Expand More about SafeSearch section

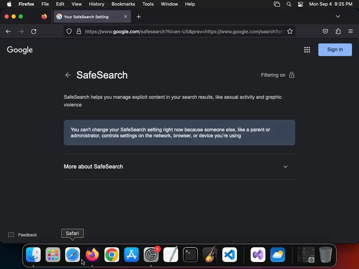coord(179,166)
